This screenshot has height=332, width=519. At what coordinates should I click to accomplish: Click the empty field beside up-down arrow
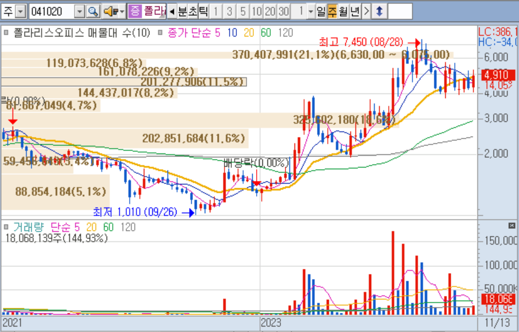[x=400, y=12]
